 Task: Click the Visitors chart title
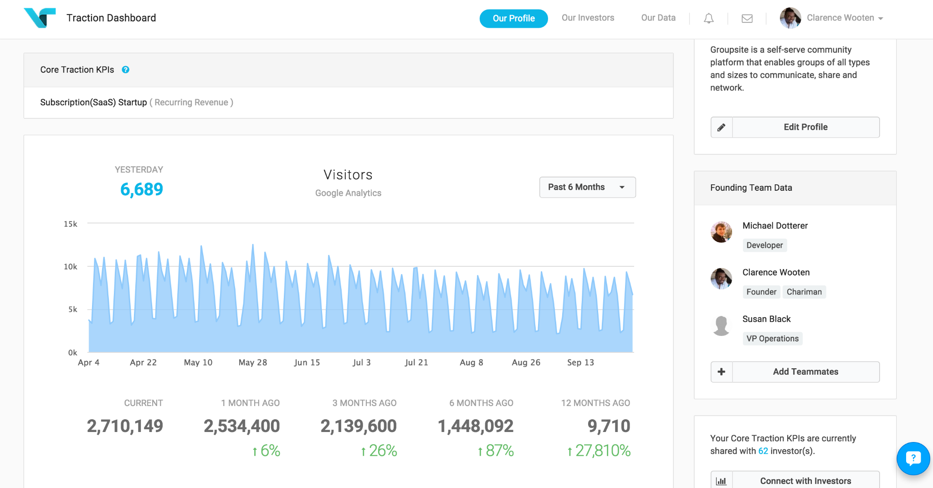pyautogui.click(x=348, y=175)
